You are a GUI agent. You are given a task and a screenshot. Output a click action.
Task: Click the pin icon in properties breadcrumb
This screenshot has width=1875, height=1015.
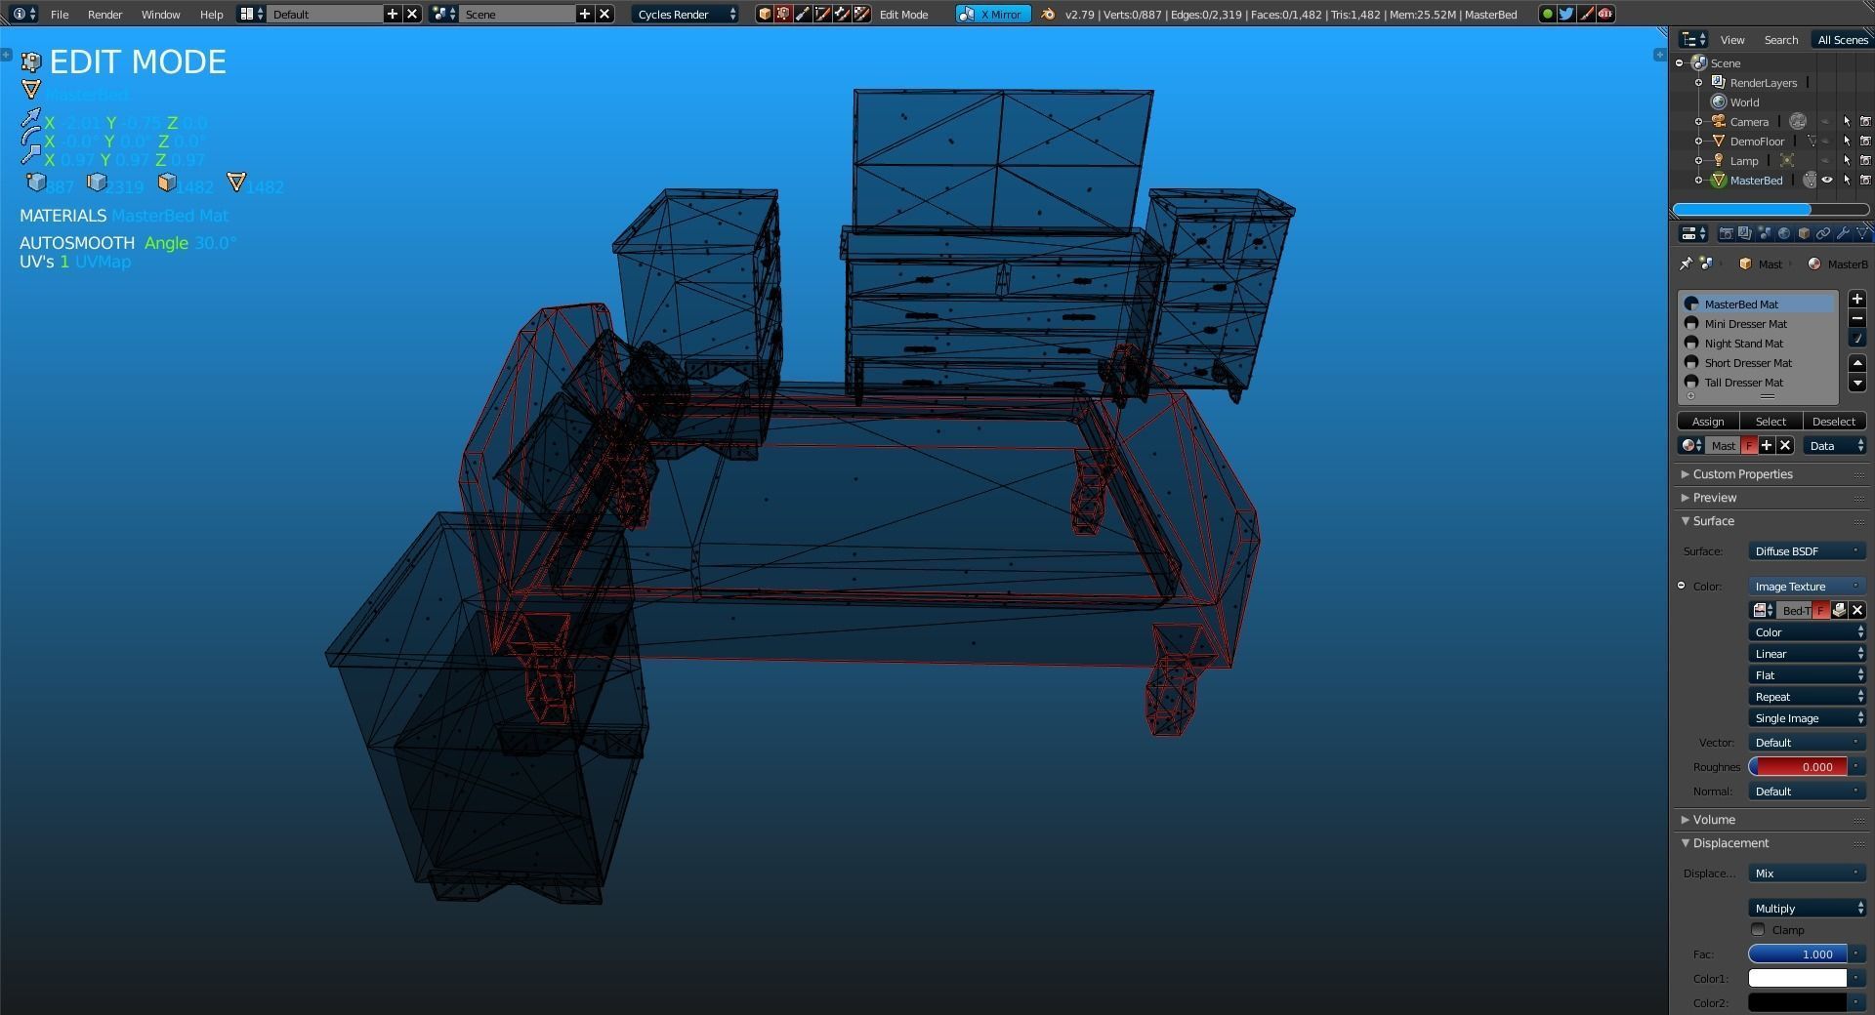1686,264
